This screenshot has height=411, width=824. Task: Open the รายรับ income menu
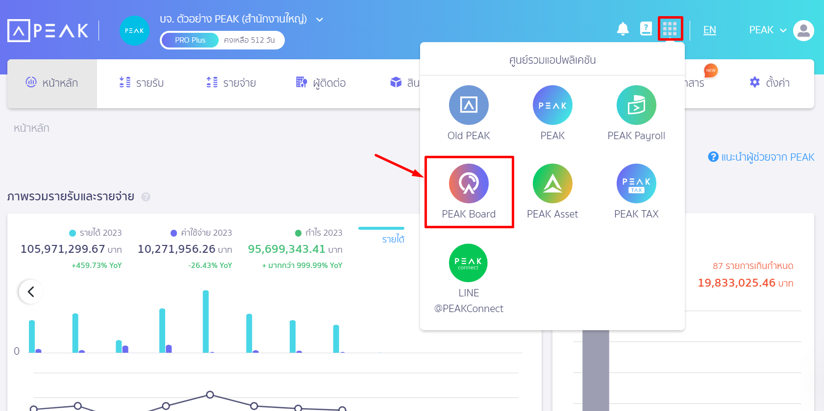(x=142, y=83)
